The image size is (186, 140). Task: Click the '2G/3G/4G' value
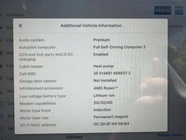click(103, 103)
